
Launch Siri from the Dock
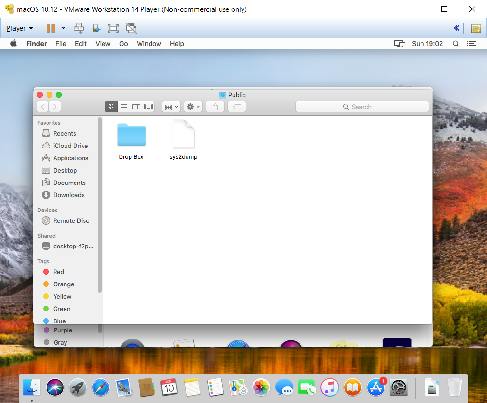click(55, 387)
